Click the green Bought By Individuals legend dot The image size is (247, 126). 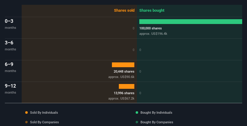pos(137,112)
